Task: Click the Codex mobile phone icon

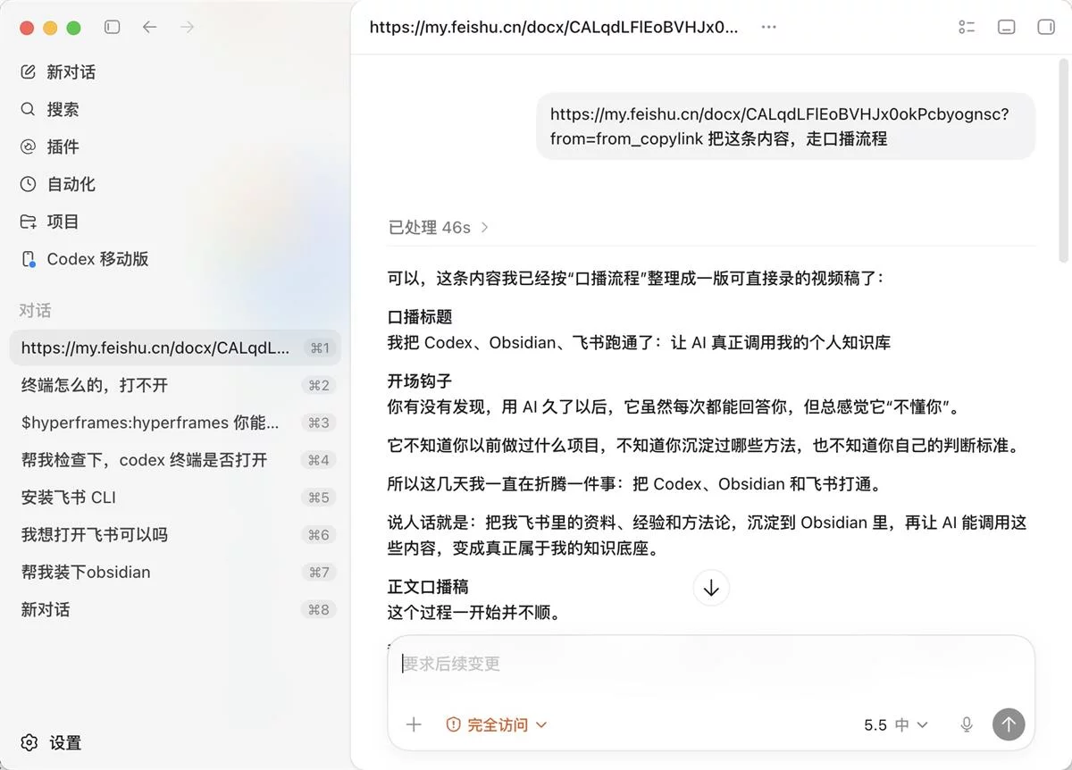Action: [x=29, y=260]
